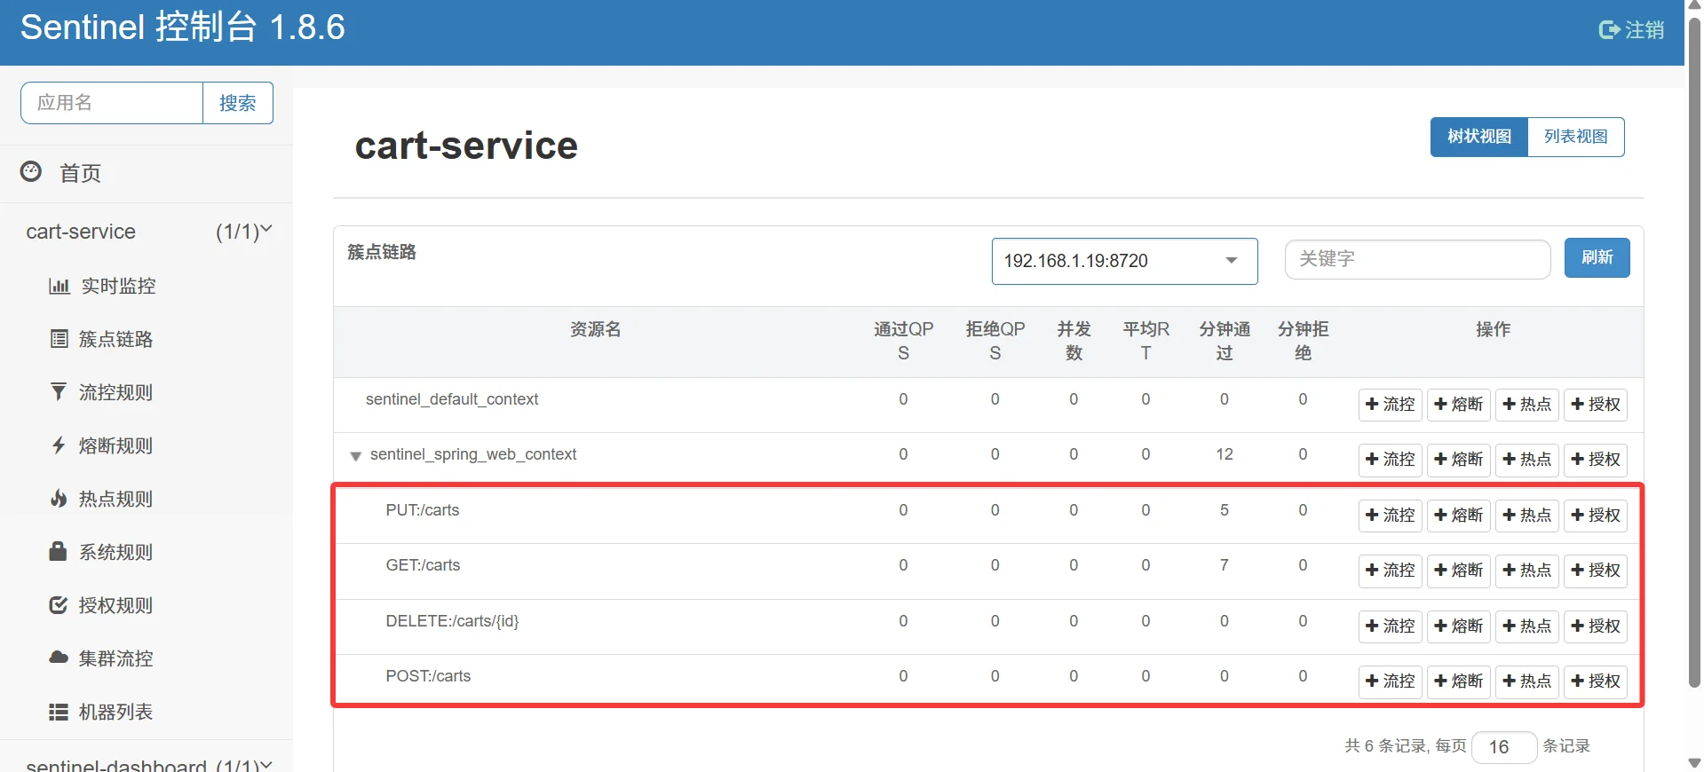Add 热点 rule for POST:/carts
The width and height of the screenshot is (1704, 772).
[1526, 681]
